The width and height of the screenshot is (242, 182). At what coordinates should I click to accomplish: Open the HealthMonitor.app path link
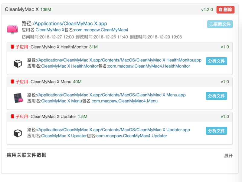(120, 60)
